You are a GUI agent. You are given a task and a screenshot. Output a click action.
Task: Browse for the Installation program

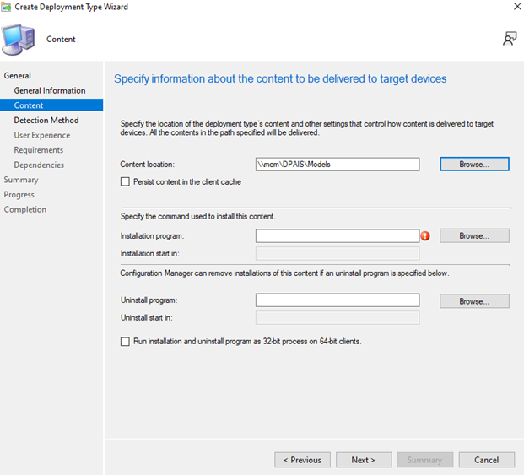click(474, 236)
